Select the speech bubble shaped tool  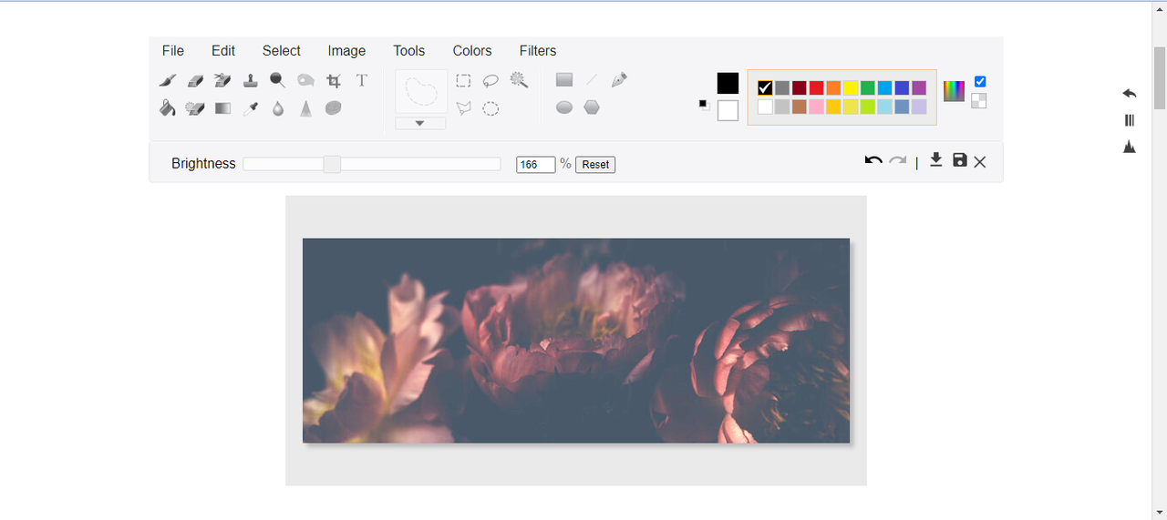pyautogui.click(x=305, y=80)
